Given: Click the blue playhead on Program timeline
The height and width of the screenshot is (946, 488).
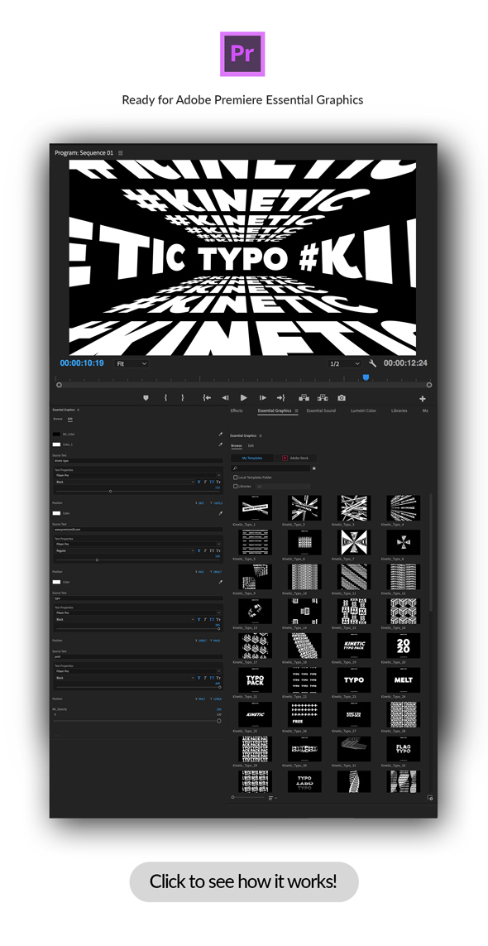Looking at the screenshot, I should [366, 377].
